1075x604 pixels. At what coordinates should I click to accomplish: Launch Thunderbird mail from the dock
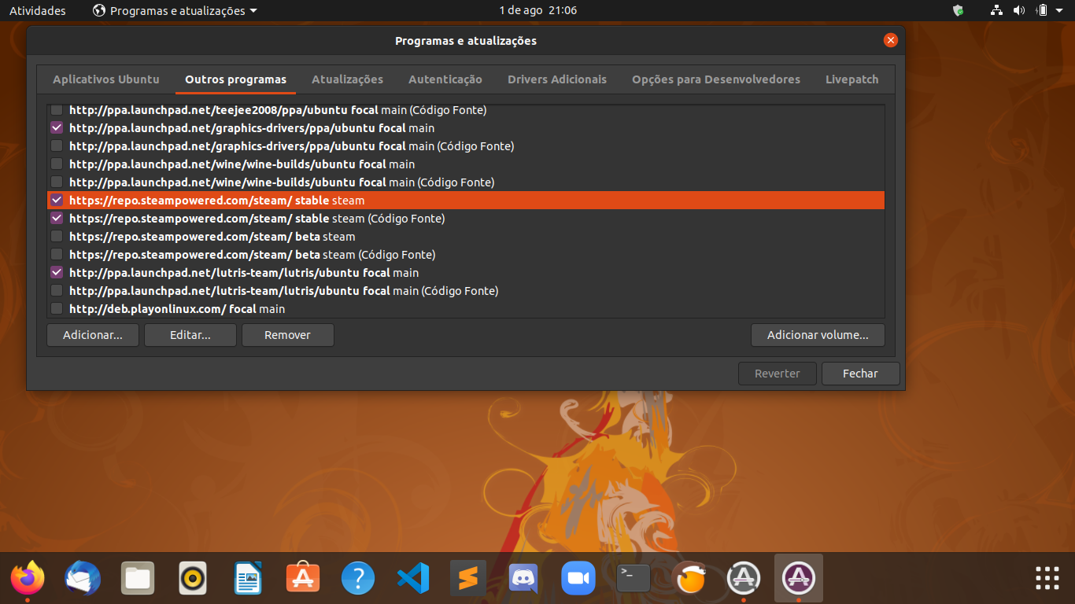pos(83,580)
